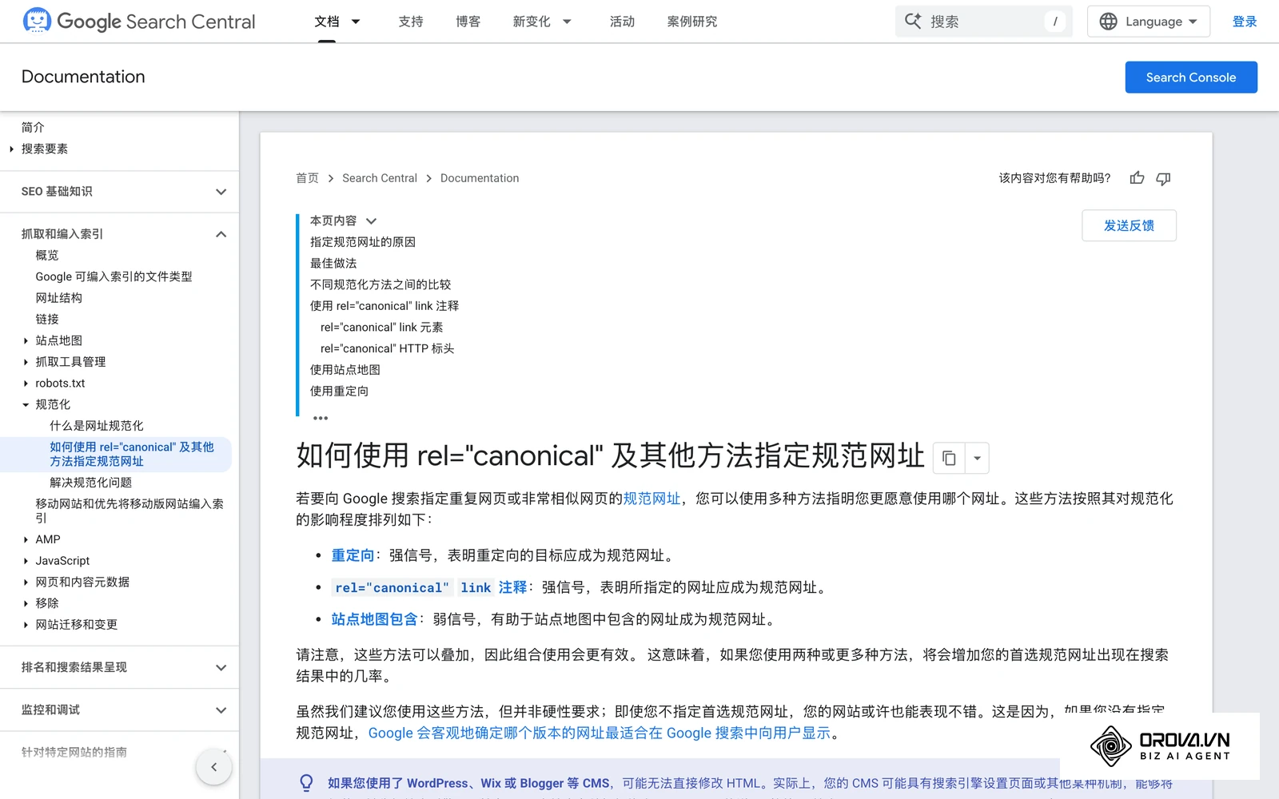This screenshot has height=799, width=1279.
Task: Open the dropdown arrow beside copy icon
Action: 977,459
